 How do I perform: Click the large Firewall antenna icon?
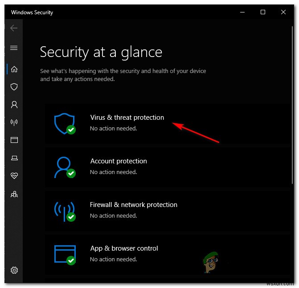[x=65, y=211]
